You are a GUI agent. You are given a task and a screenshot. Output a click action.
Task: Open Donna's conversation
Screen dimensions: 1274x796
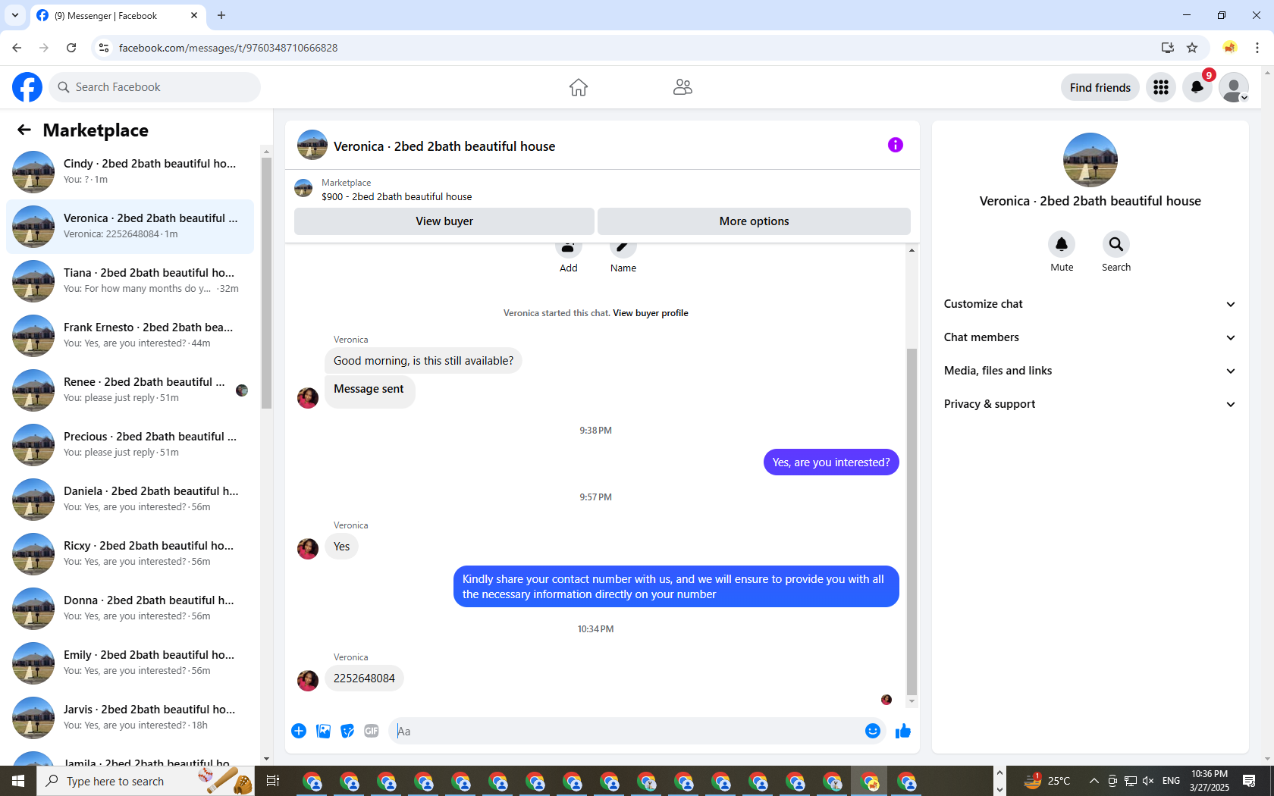(130, 609)
